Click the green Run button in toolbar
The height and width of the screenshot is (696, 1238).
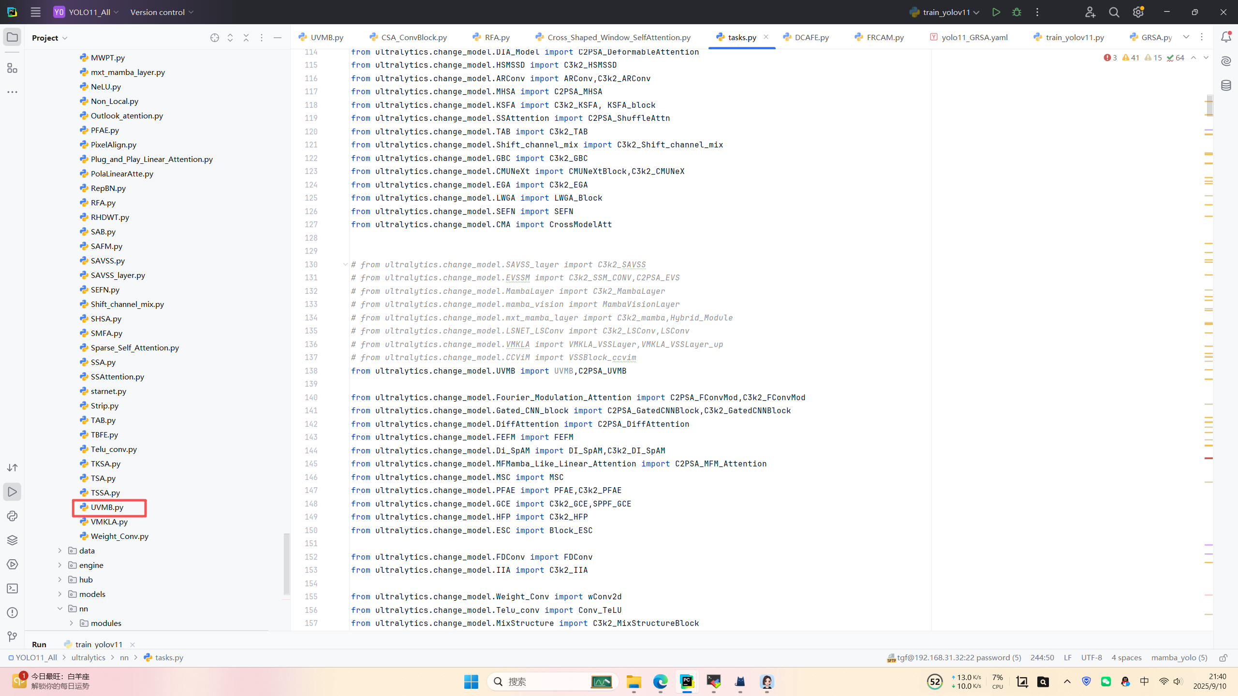click(996, 12)
